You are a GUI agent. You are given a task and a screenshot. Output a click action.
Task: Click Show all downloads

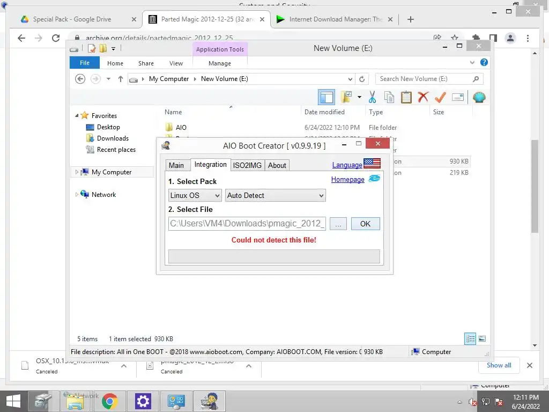tap(499, 365)
